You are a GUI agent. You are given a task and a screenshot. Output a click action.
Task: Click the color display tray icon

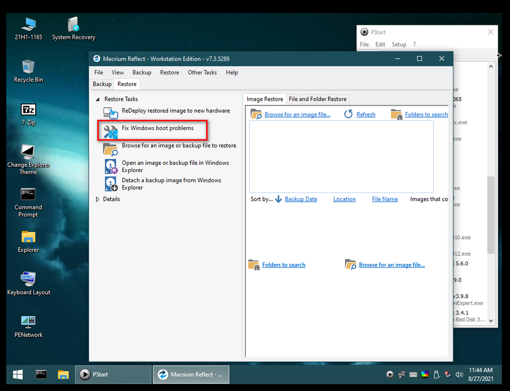click(x=425, y=374)
